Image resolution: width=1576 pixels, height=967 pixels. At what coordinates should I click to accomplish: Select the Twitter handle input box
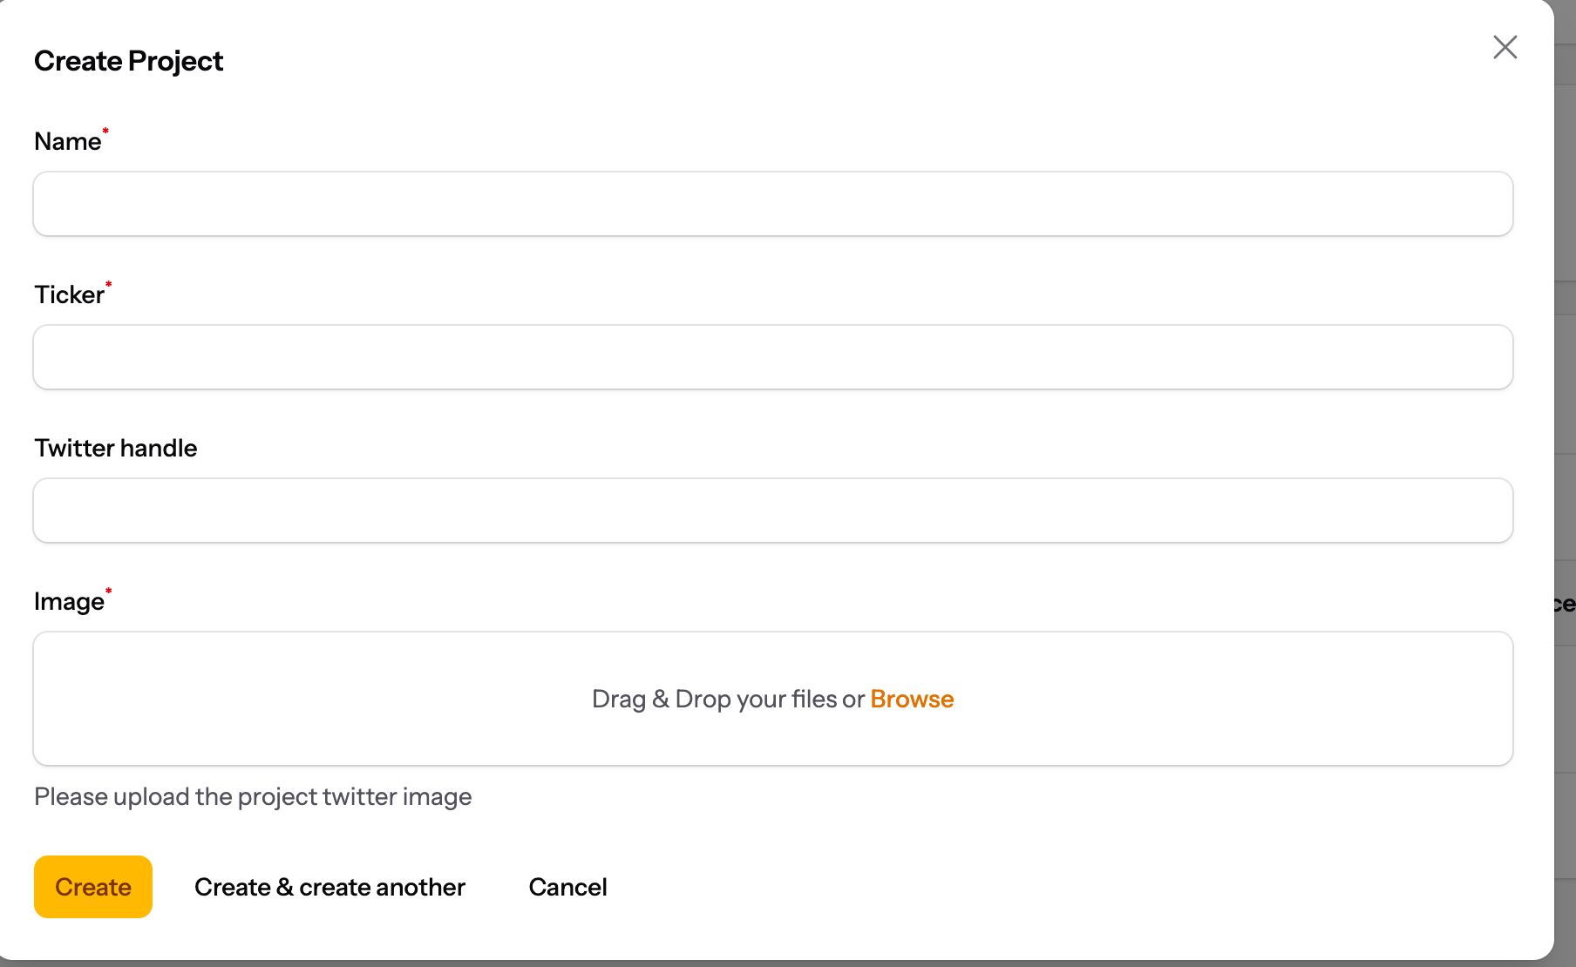[772, 511]
